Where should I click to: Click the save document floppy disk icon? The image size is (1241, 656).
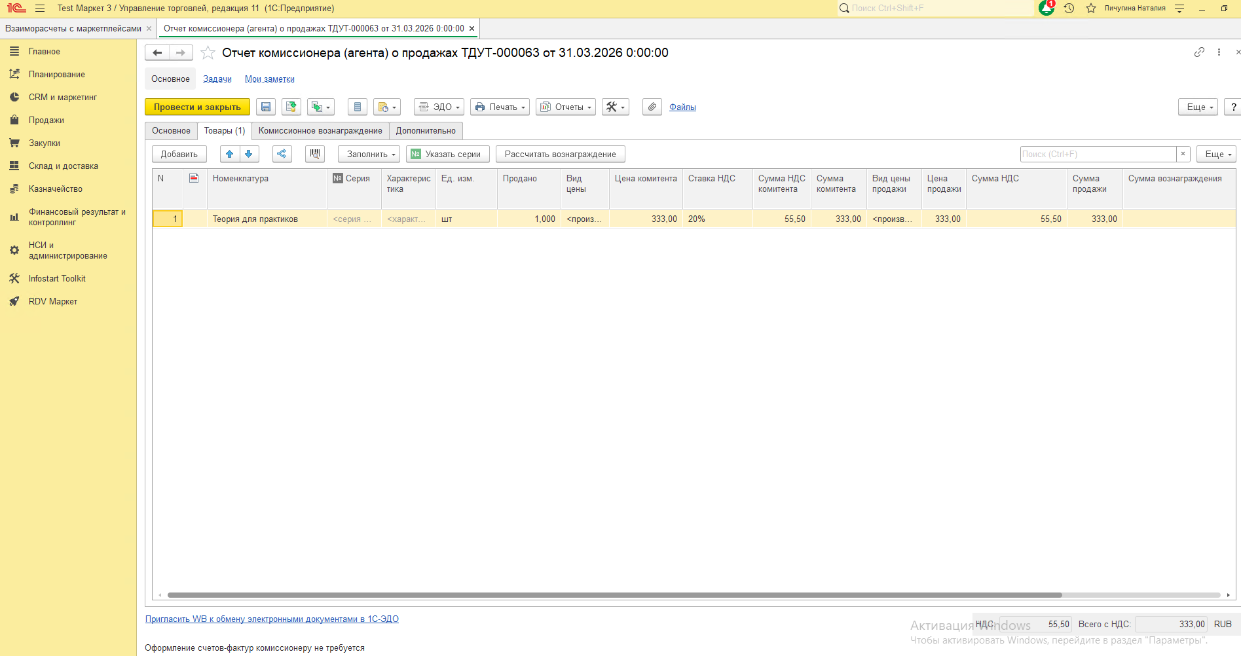[266, 107]
